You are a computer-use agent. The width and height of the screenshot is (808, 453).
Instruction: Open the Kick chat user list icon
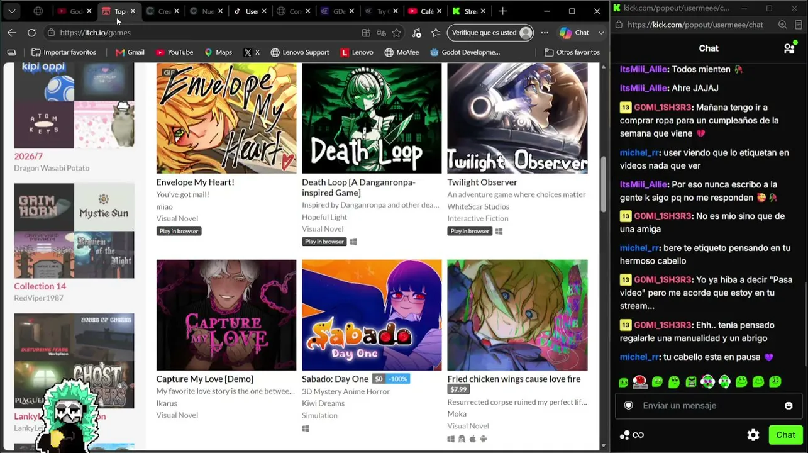(789, 48)
